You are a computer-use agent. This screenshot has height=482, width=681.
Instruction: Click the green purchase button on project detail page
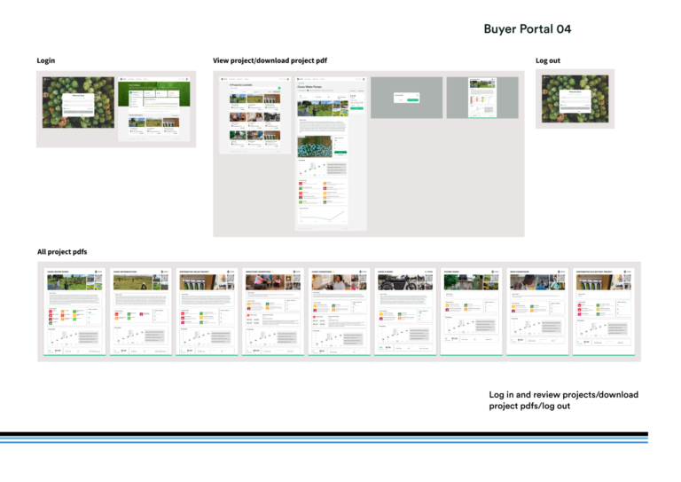[x=356, y=108]
